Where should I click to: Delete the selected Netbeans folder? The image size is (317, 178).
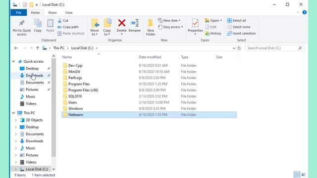121,27
